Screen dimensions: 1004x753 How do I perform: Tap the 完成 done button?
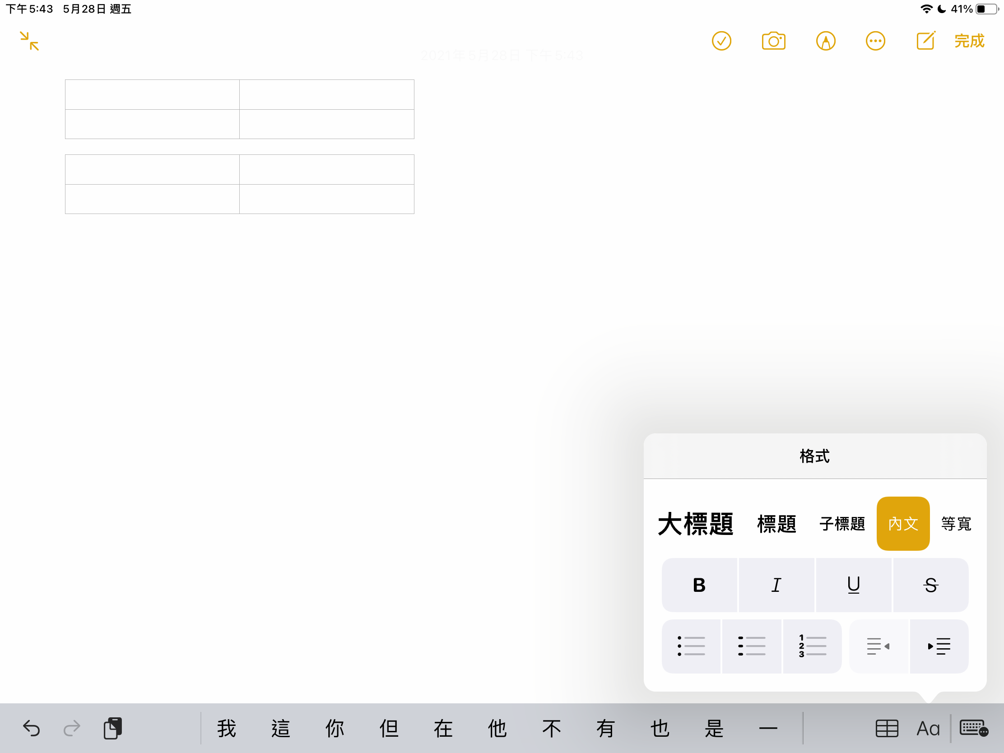[969, 41]
